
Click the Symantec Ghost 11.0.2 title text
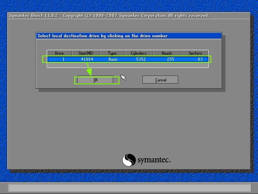point(34,16)
